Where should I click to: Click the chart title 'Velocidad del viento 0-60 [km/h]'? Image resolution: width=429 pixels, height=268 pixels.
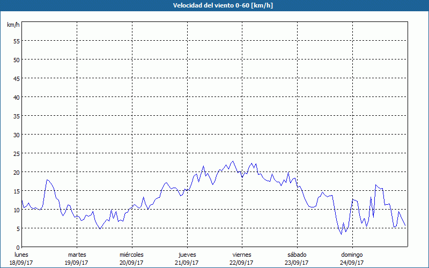[x=214, y=5]
